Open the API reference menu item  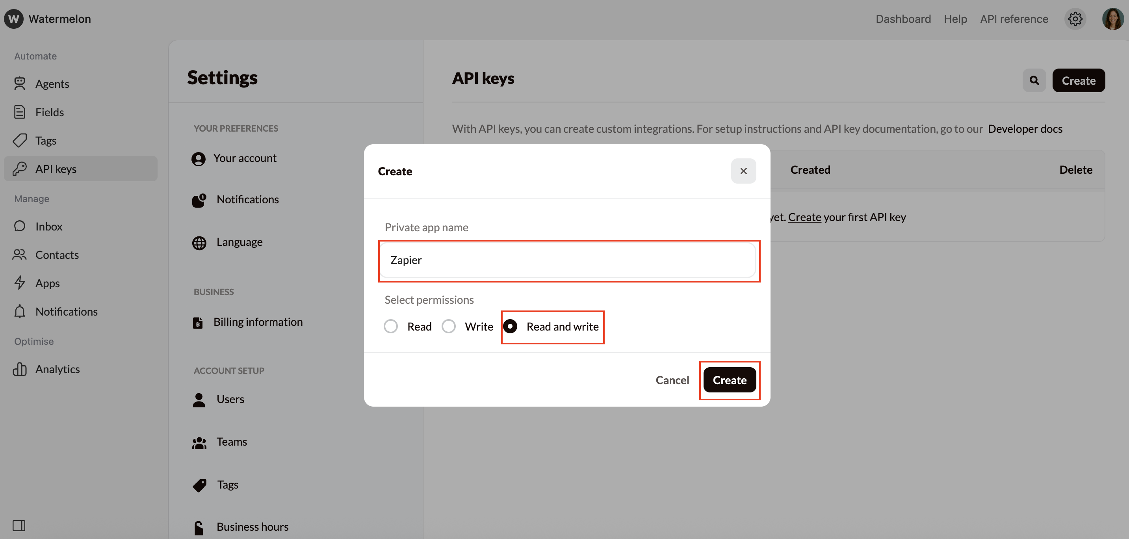pos(1014,19)
